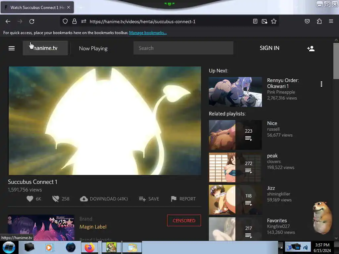Open the Jizz playlist by shiningkiller
The width and height of the screenshot is (339, 254).
(271, 188)
